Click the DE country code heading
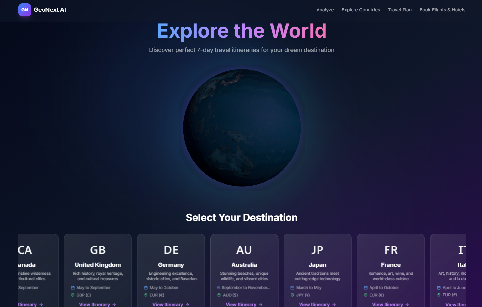 coord(171,250)
